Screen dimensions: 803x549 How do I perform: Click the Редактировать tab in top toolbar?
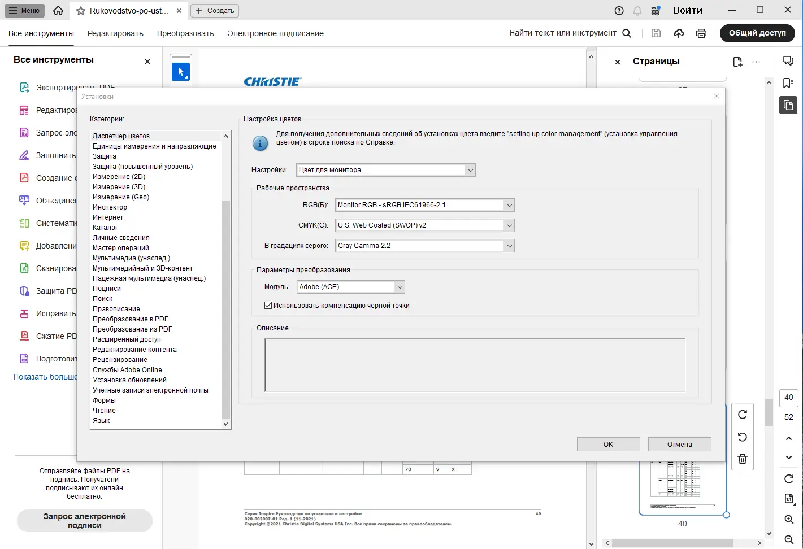point(115,33)
